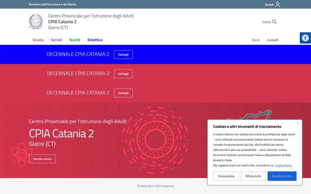Click the large hero title CPIA Catania 2
311x194 pixels.
click(x=61, y=133)
